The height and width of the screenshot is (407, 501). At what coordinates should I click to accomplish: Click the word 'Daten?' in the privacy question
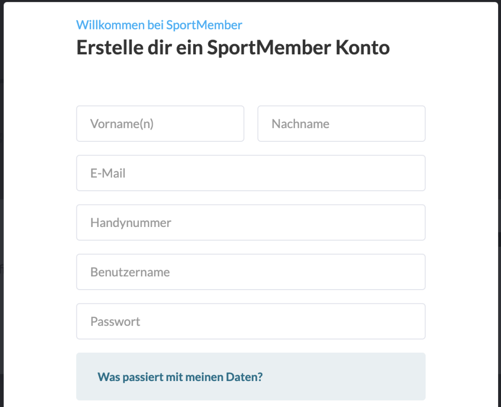pyautogui.click(x=244, y=377)
